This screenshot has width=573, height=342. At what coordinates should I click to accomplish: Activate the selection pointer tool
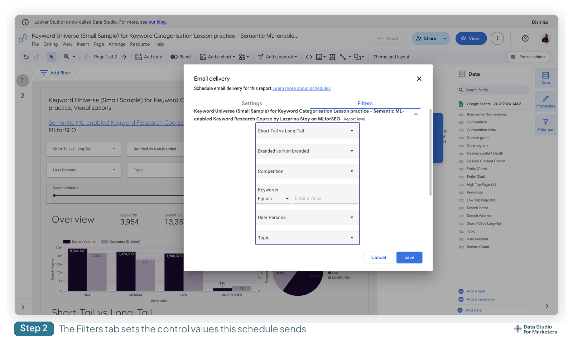tap(52, 57)
